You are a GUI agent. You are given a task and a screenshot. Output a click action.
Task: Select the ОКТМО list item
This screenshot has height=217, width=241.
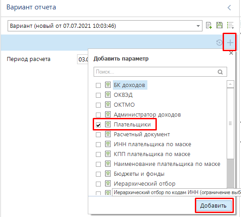pyautogui.click(x=124, y=105)
